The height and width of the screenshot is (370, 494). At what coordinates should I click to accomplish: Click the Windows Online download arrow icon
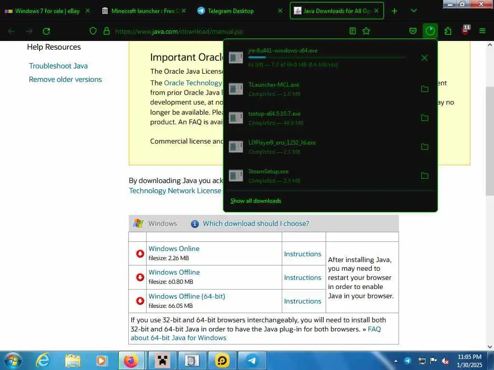click(x=140, y=253)
